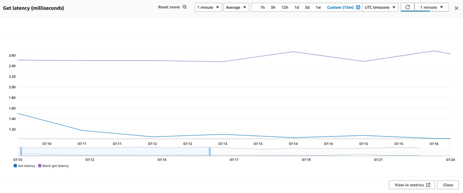Open the 1 minute period dropdown
Screen dimensions: 463x193
[x=208, y=7]
